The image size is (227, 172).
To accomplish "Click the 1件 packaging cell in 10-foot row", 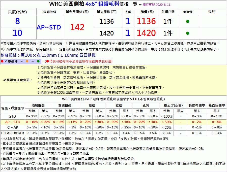I will pos(168,33).
